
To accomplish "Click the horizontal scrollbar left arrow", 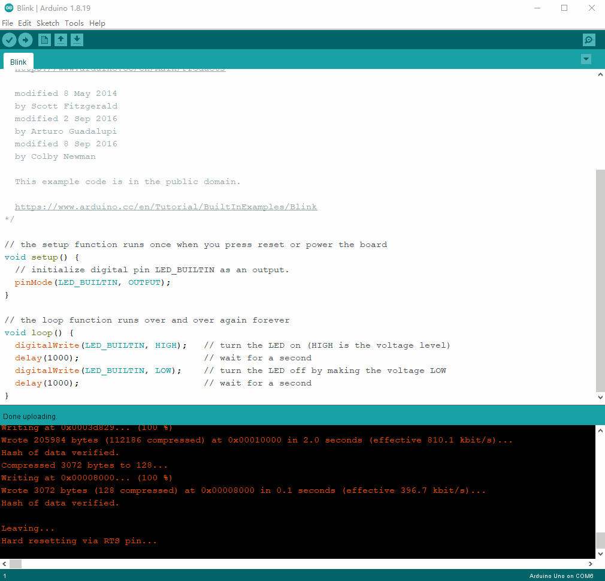I will (x=4, y=564).
